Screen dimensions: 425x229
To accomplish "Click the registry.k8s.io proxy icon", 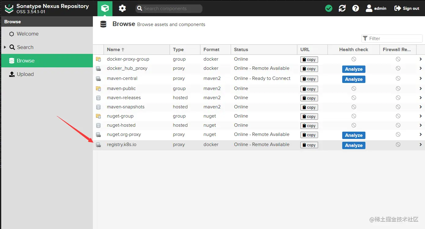I will click(x=98, y=145).
